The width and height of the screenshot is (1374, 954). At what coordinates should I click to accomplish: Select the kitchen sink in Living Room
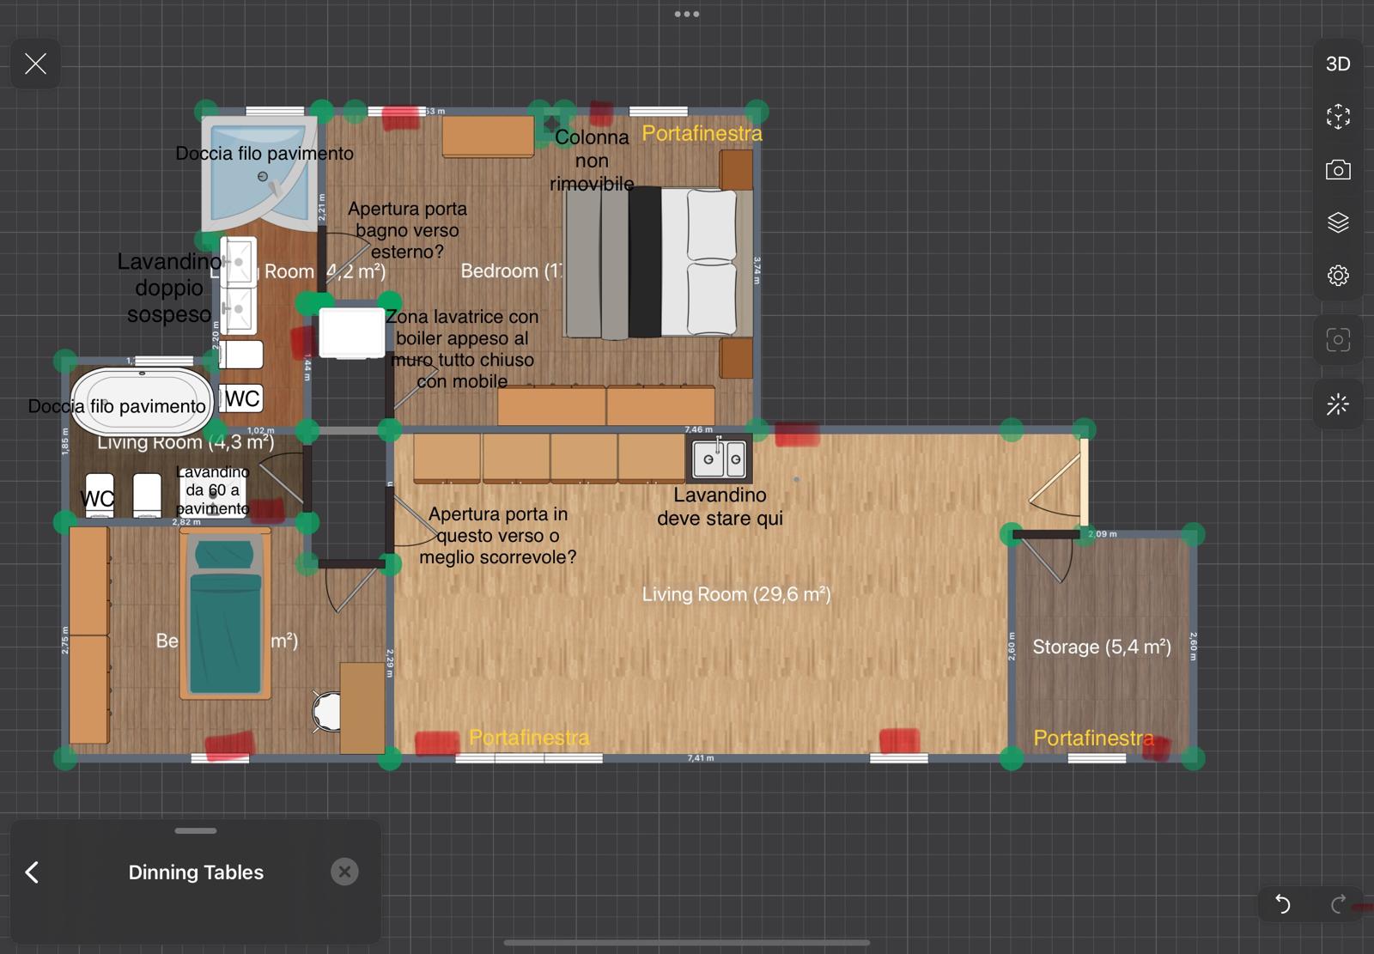tap(721, 459)
